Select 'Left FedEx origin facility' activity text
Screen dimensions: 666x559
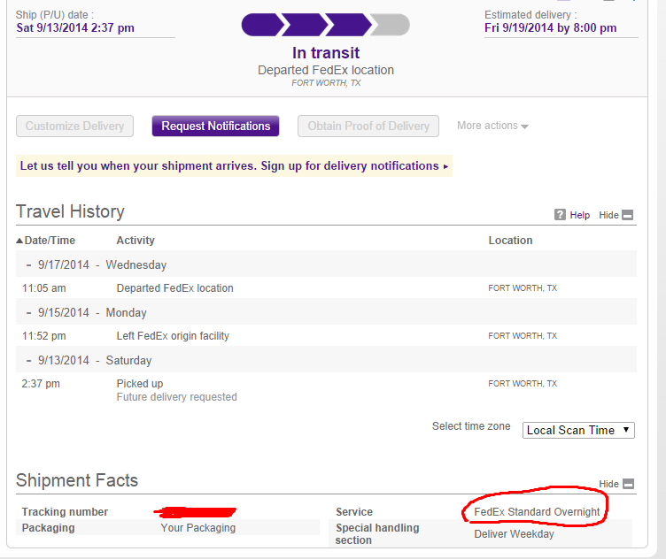coord(173,336)
